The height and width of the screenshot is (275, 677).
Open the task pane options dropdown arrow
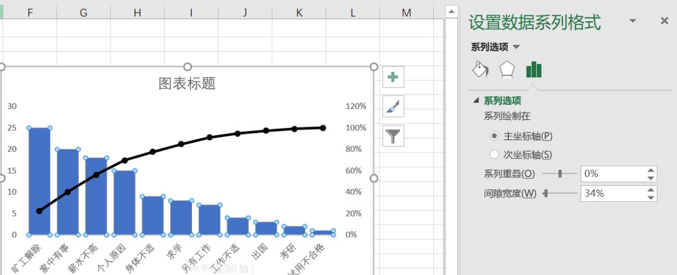click(x=633, y=21)
